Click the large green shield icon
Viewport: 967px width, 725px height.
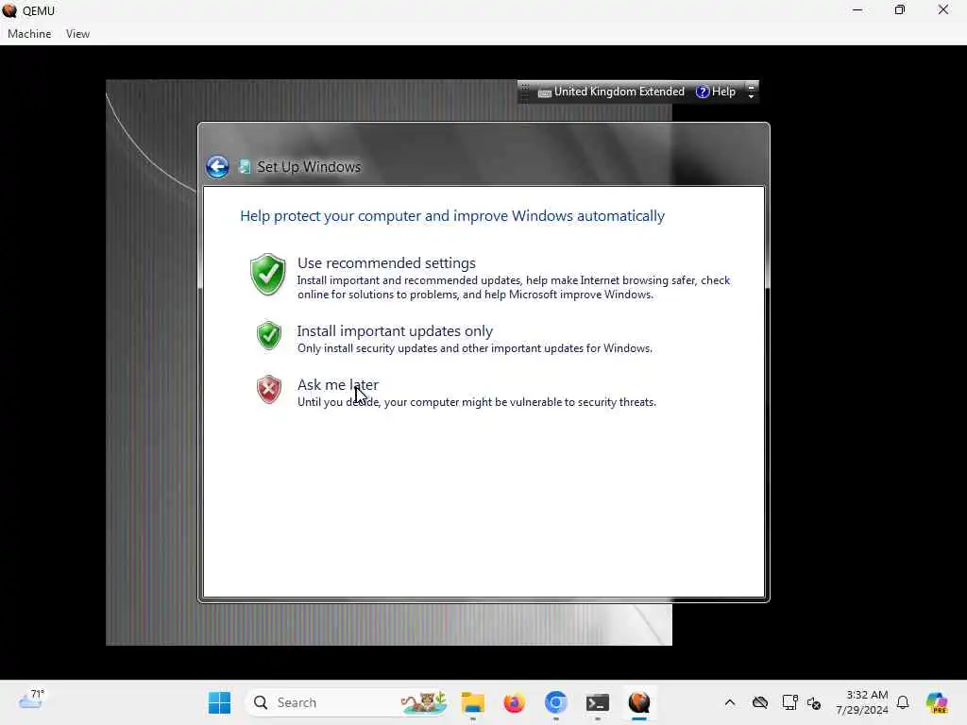268,275
